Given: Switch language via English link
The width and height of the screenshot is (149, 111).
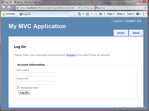Looking at the screenshot, I should coord(130,21).
